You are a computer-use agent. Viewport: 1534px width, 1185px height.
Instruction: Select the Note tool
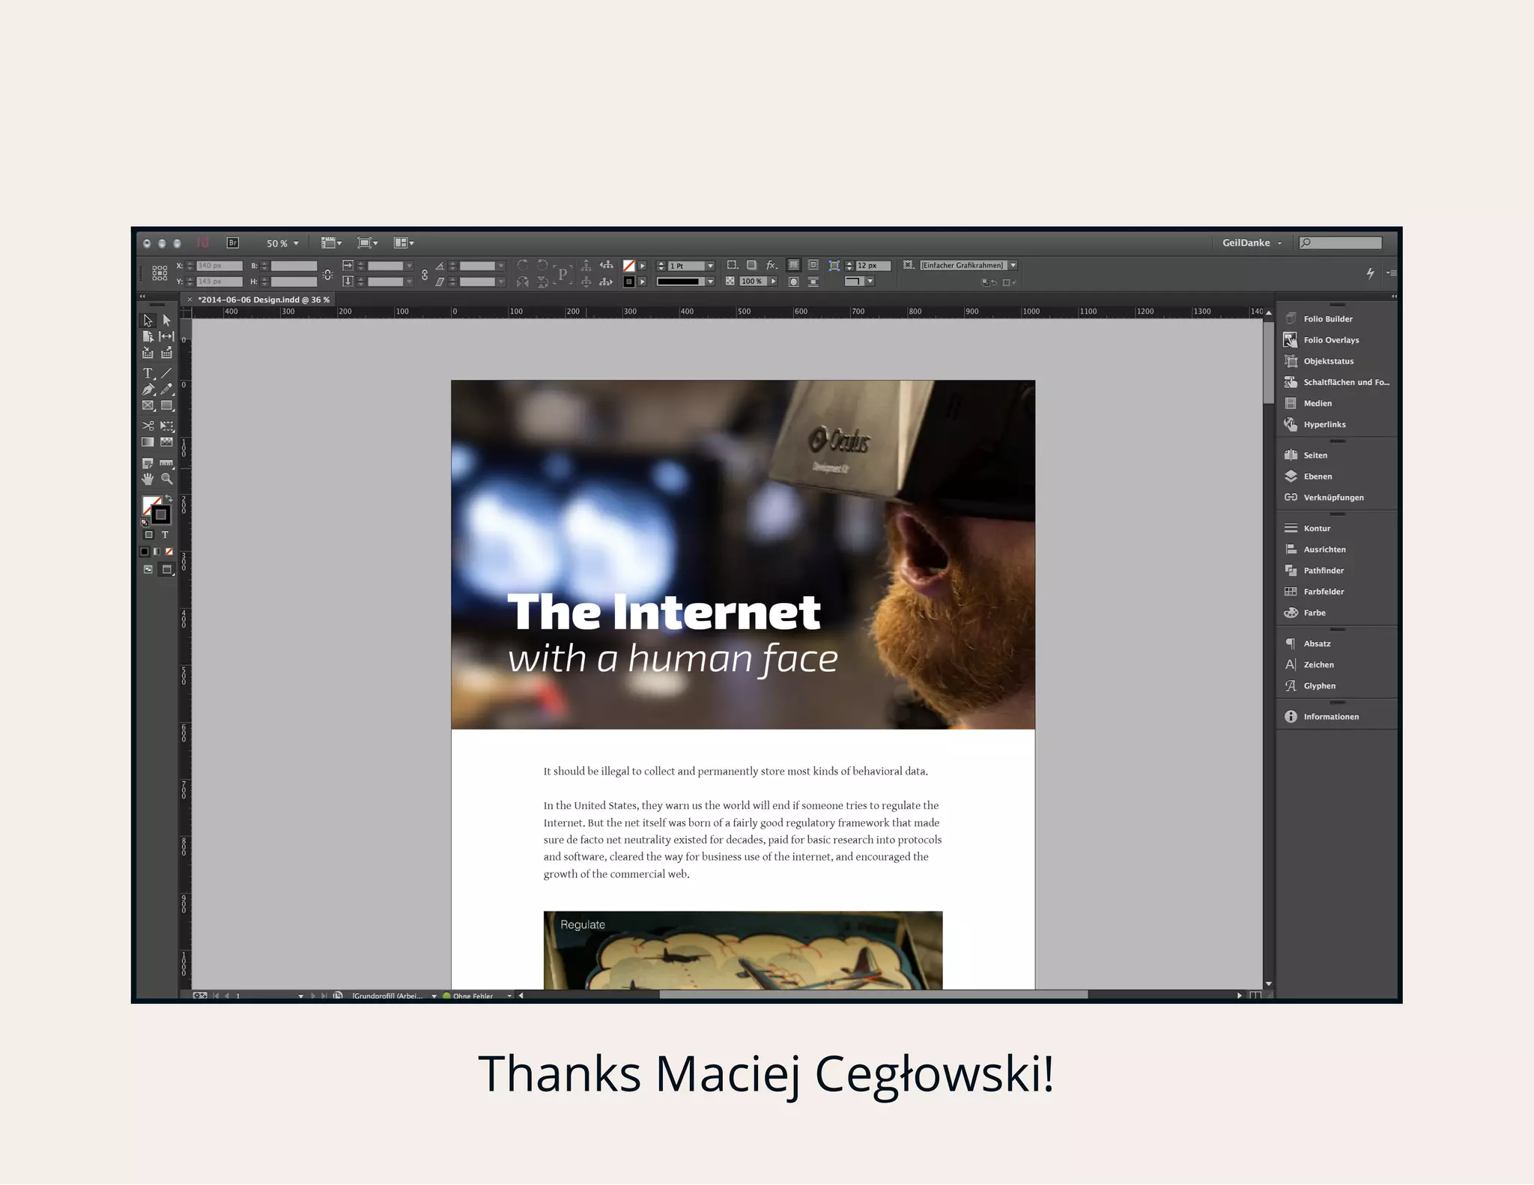[x=148, y=463]
